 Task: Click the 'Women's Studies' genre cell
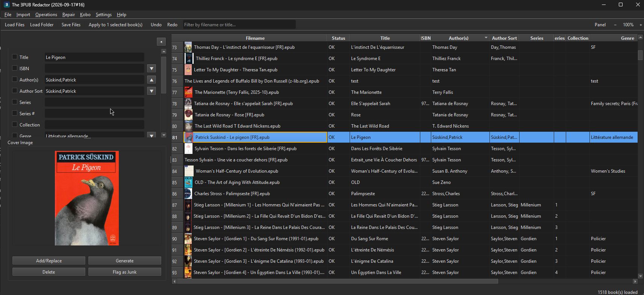point(614,171)
